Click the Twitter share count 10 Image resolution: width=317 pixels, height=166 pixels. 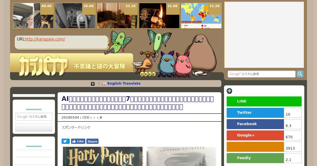293,113
